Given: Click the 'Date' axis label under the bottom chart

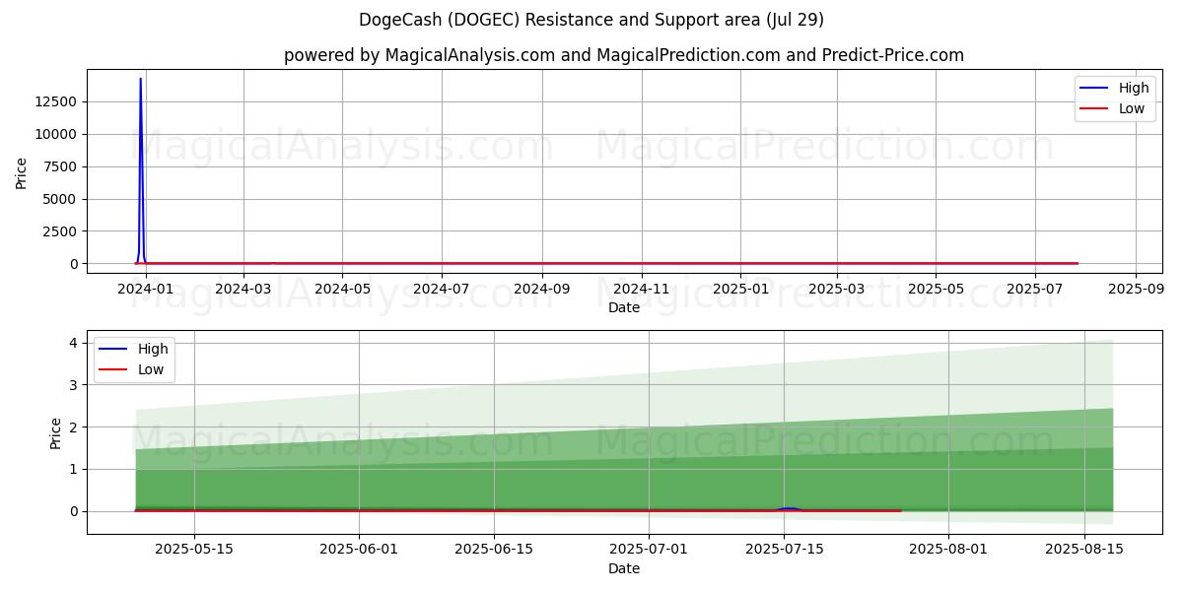Looking at the screenshot, I should pos(624,568).
